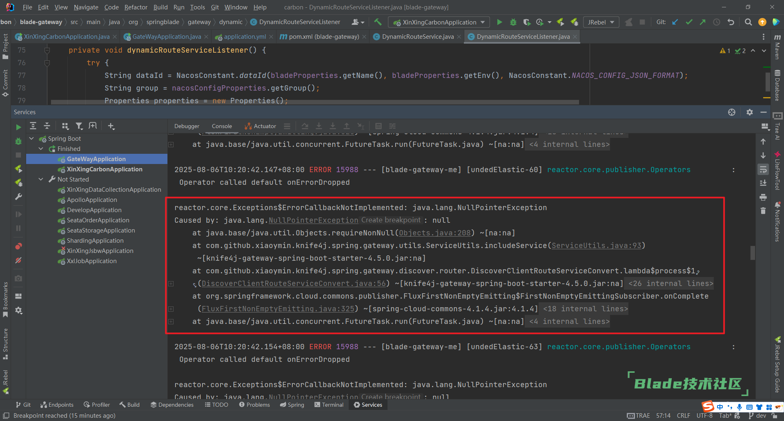This screenshot has width=784, height=421.
Task: Run with coverage icon in toolbar
Action: click(527, 22)
